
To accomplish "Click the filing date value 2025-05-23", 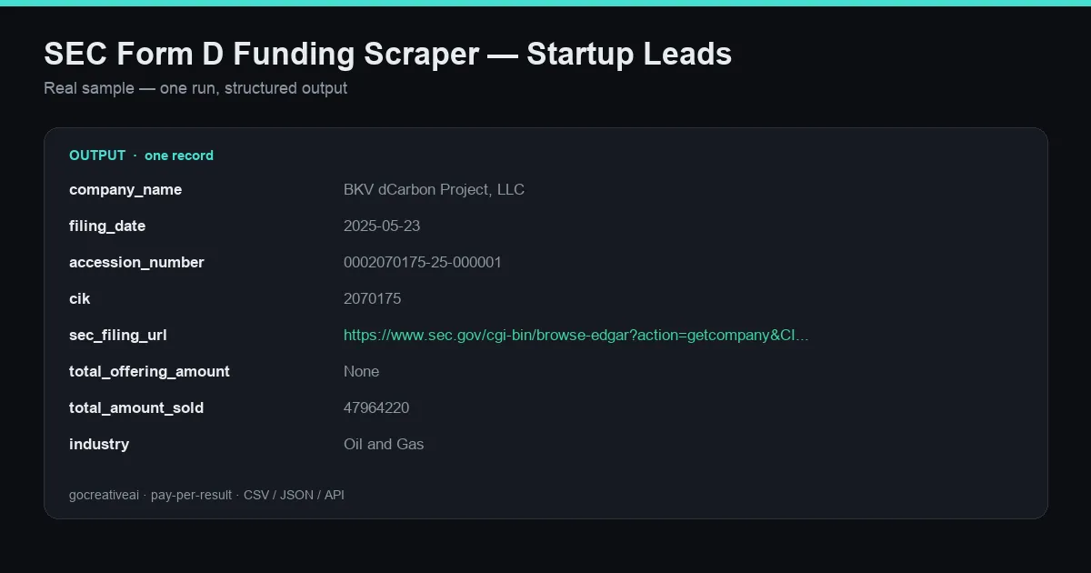I will click(382, 226).
